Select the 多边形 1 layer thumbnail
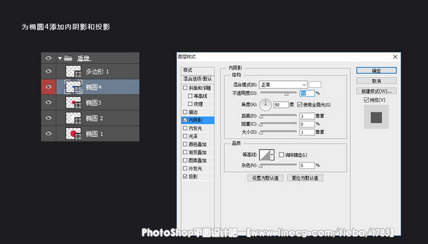The height and width of the screenshot is (244, 428). pos(74,71)
